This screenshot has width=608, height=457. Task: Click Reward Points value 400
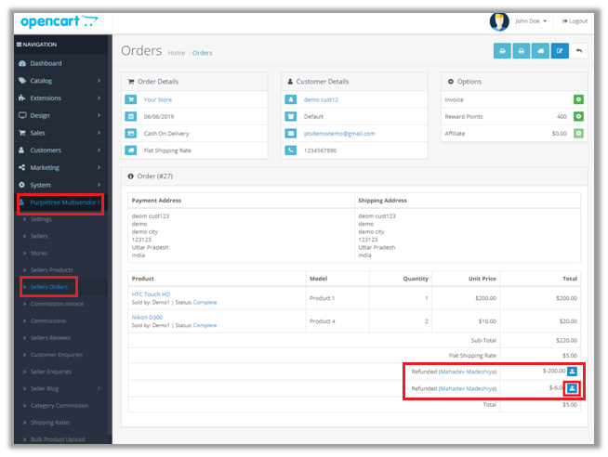click(x=562, y=117)
